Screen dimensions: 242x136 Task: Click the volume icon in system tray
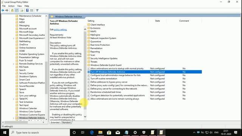211,132
